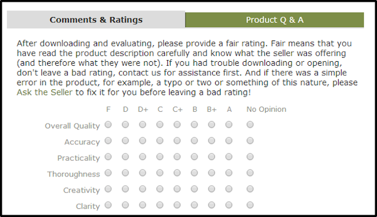The width and height of the screenshot is (377, 217).
Task: Choose No Opinion for Overall Quality
Action: point(250,125)
